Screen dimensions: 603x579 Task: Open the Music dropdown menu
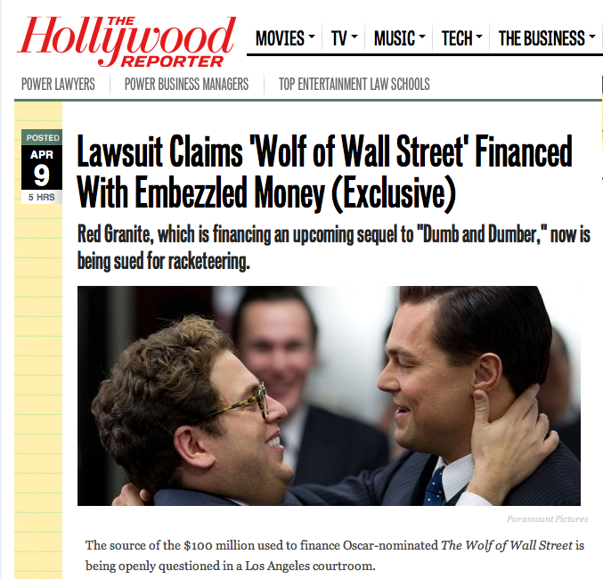pyautogui.click(x=400, y=38)
